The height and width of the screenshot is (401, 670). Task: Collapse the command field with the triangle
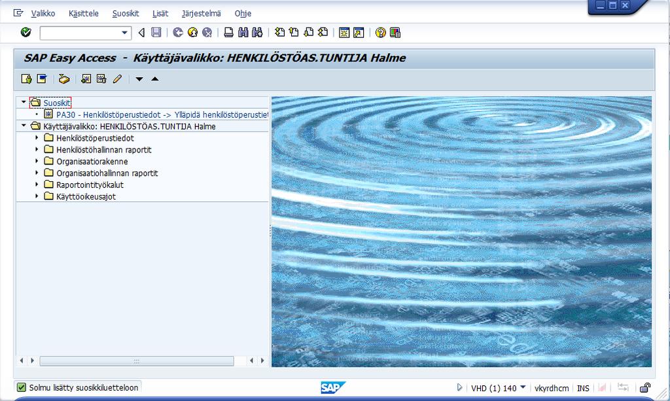141,33
